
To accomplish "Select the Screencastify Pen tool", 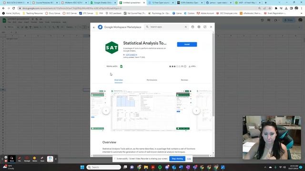I will pos(20,159).
